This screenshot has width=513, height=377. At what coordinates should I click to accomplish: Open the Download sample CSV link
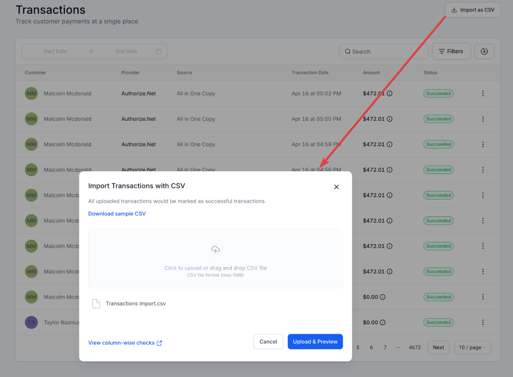click(117, 214)
